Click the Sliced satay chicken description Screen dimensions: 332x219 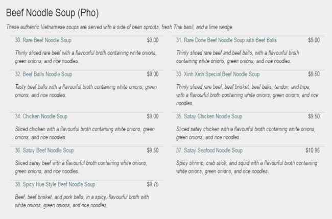pyautogui.click(x=247, y=133)
